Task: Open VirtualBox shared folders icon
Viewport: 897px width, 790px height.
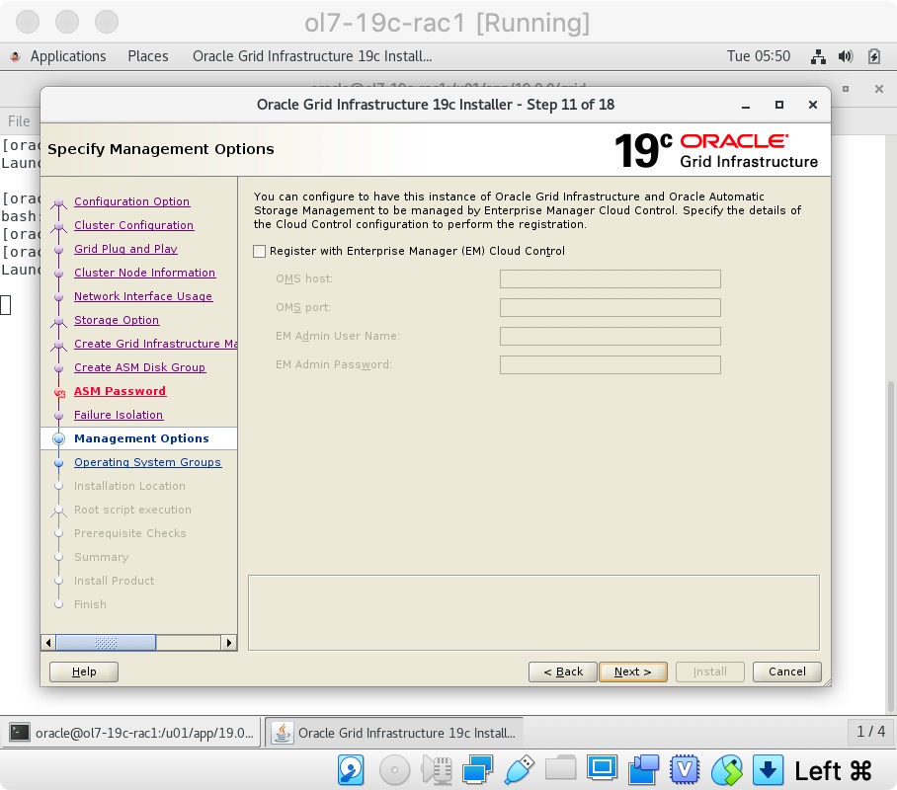Action: coord(560,769)
